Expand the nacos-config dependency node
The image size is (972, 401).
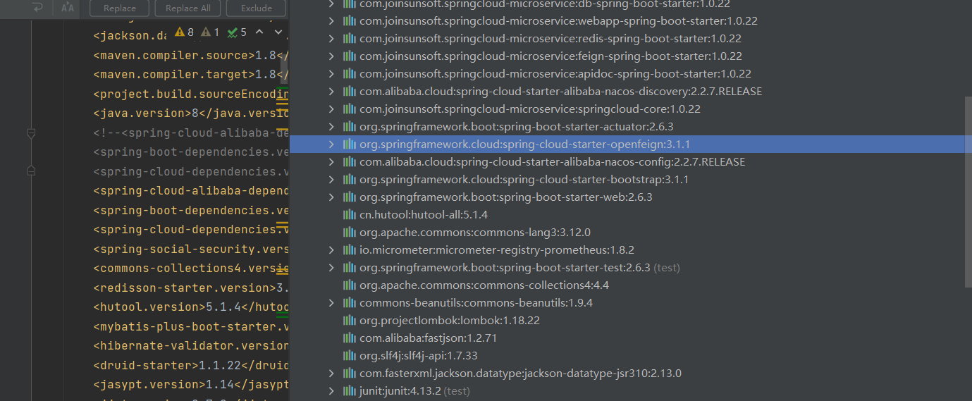click(331, 162)
